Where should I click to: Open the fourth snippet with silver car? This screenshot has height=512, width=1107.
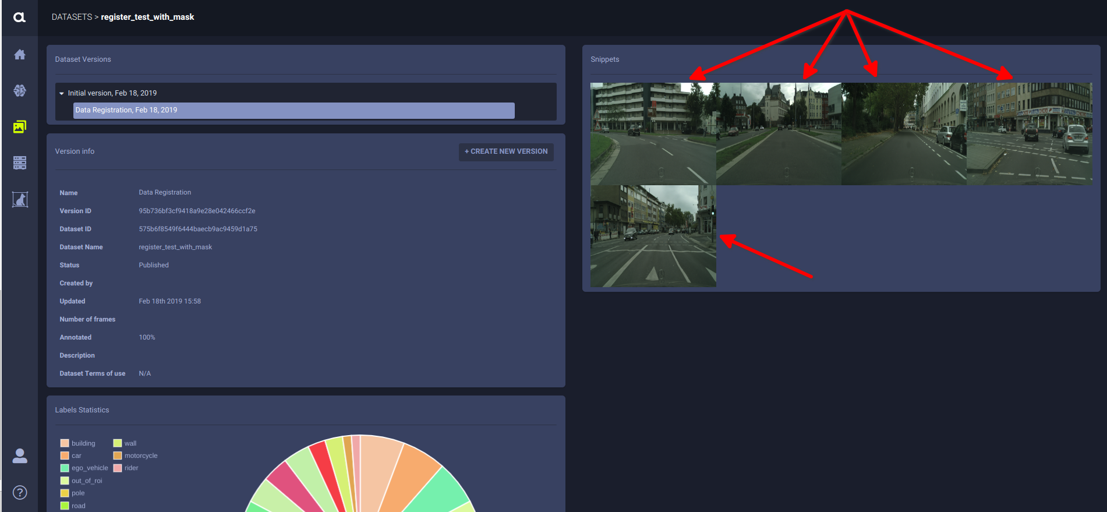point(1029,133)
